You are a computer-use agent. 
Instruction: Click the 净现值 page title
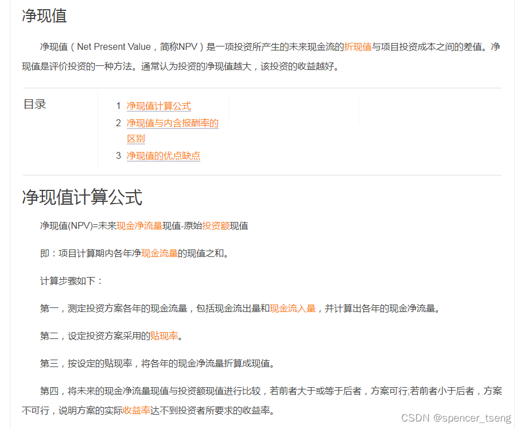[44, 16]
